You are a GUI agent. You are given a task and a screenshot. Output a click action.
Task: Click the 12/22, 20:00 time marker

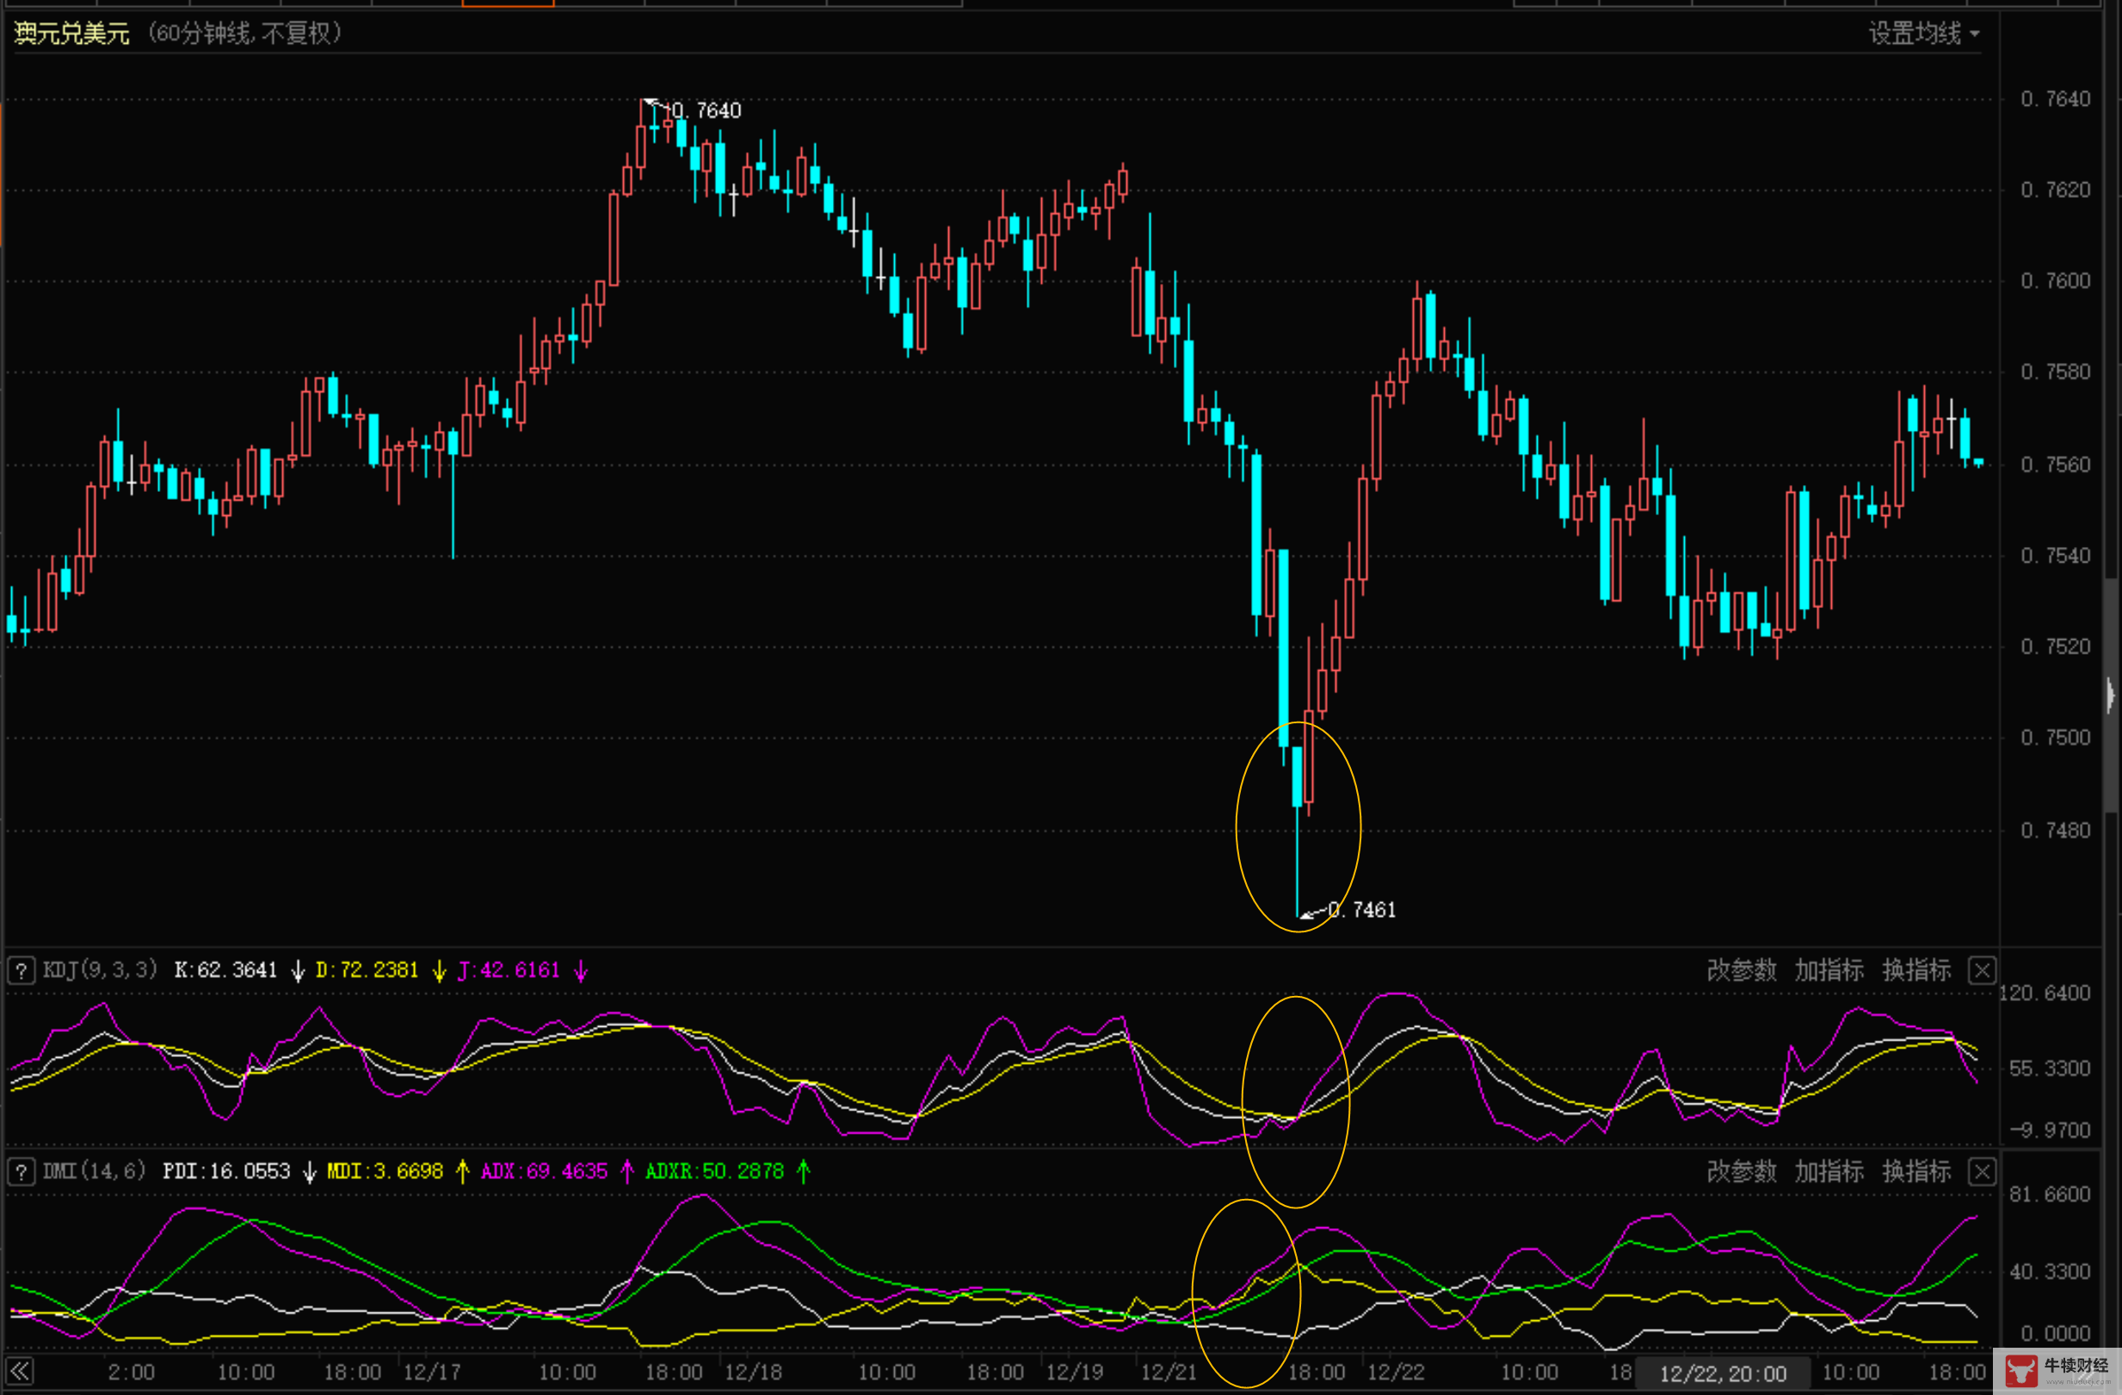tap(1723, 1373)
